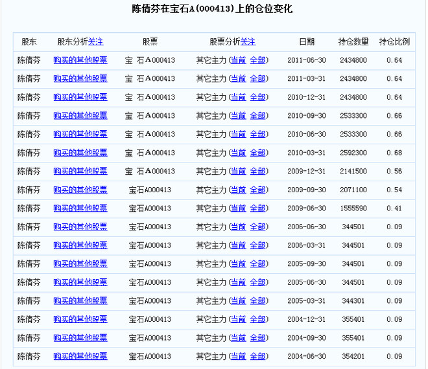The image size is (428, 369).
Task: Click 当前 link in 2006-03-31 row
Action: click(x=239, y=245)
